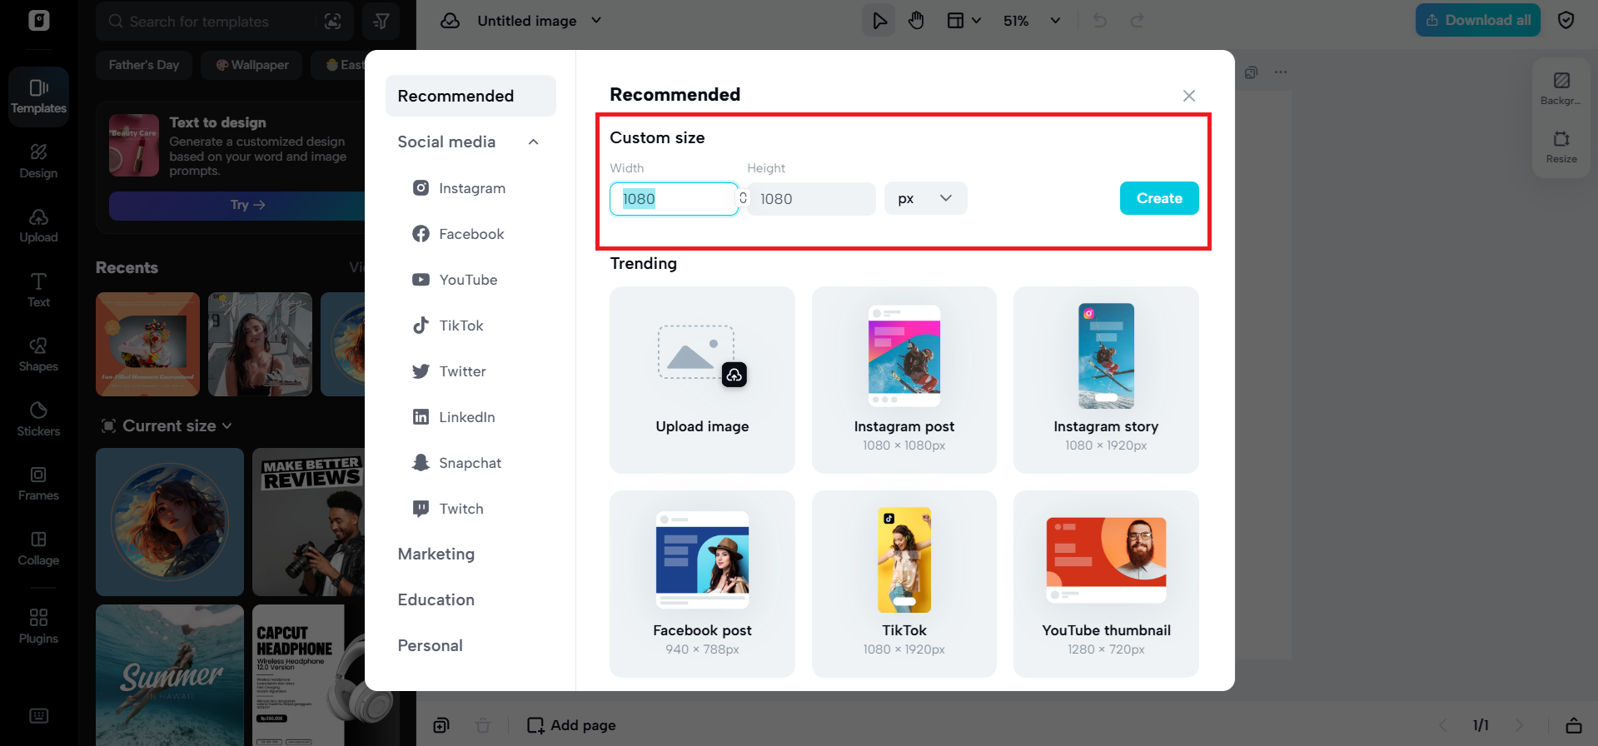Click the Width input field

(674, 199)
